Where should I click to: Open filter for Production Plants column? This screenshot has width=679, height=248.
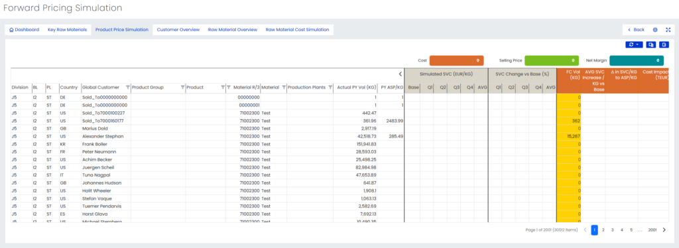click(x=330, y=87)
